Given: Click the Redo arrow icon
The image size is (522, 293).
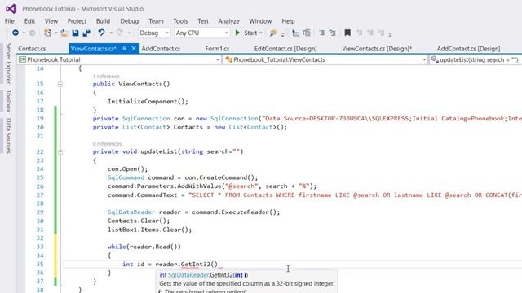Looking at the screenshot, I should [120, 33].
